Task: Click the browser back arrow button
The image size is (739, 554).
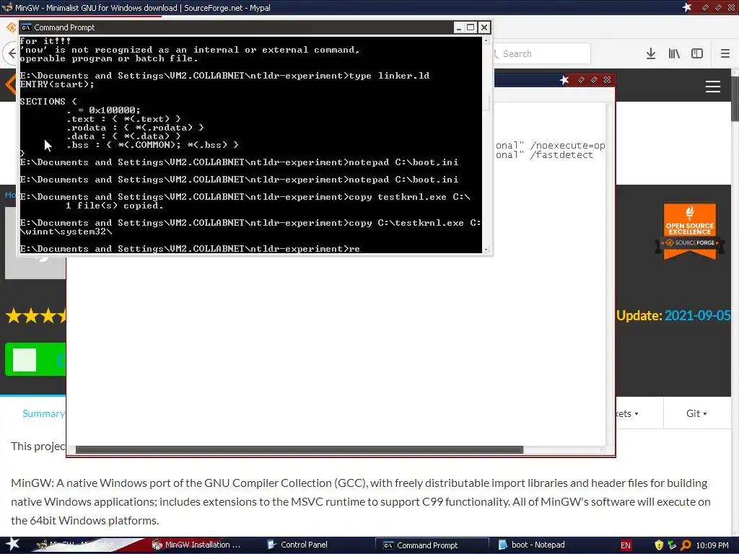Action: pos(12,53)
